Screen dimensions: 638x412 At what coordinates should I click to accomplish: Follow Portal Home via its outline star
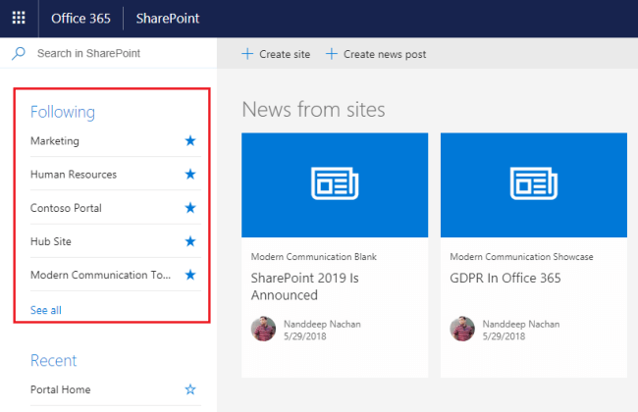click(x=190, y=389)
